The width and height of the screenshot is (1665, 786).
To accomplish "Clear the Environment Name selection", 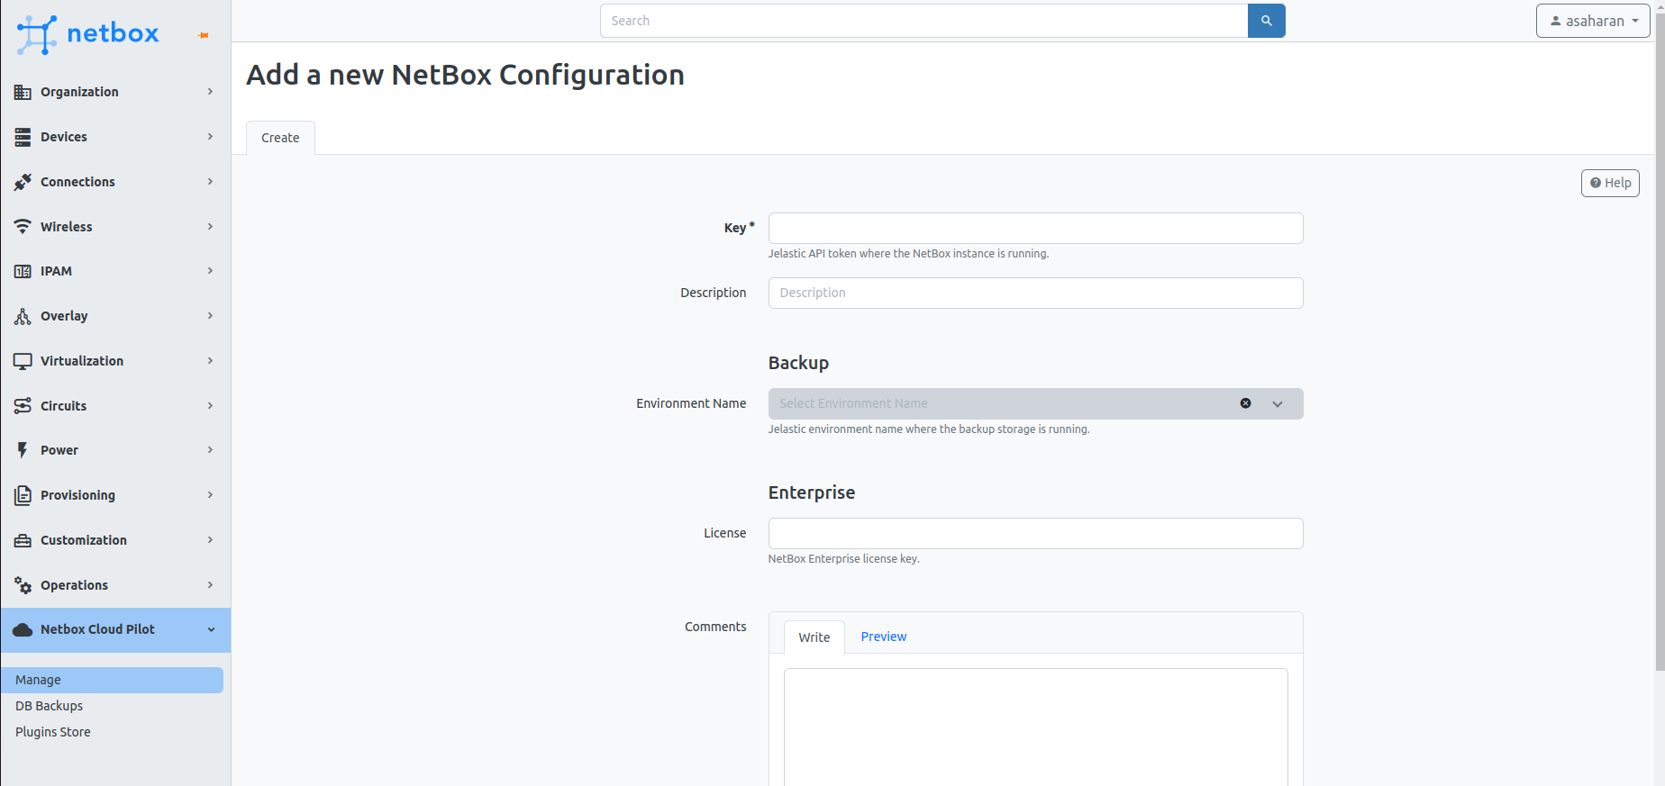I will click(1245, 403).
